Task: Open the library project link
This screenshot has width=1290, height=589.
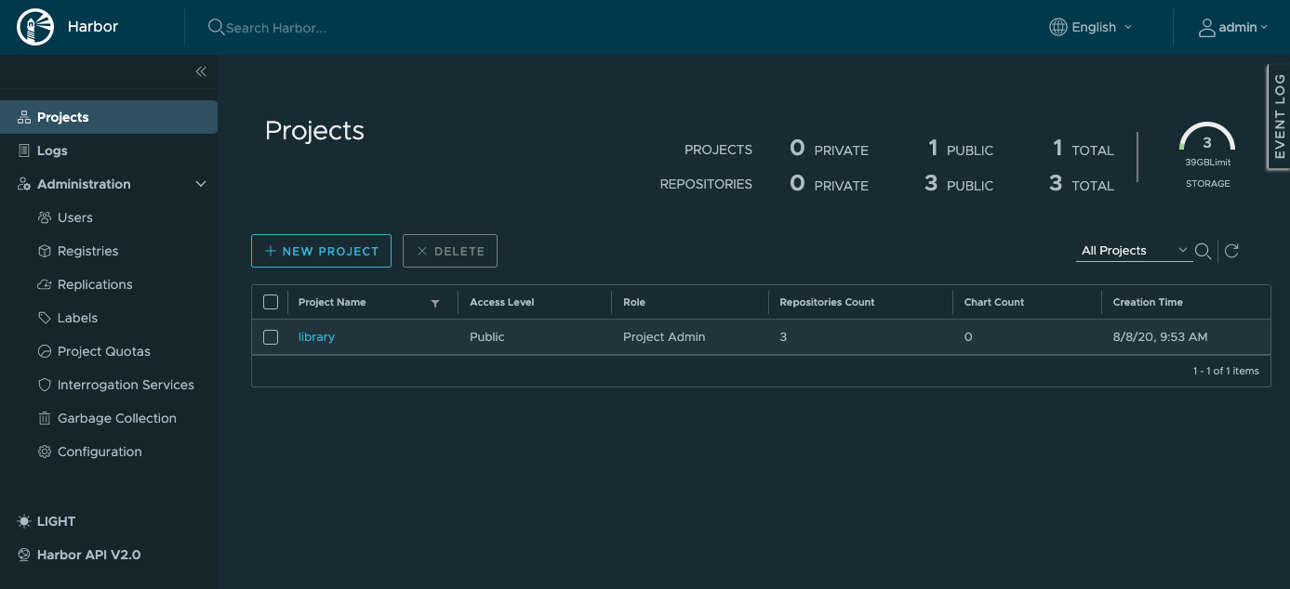Action: click(316, 337)
